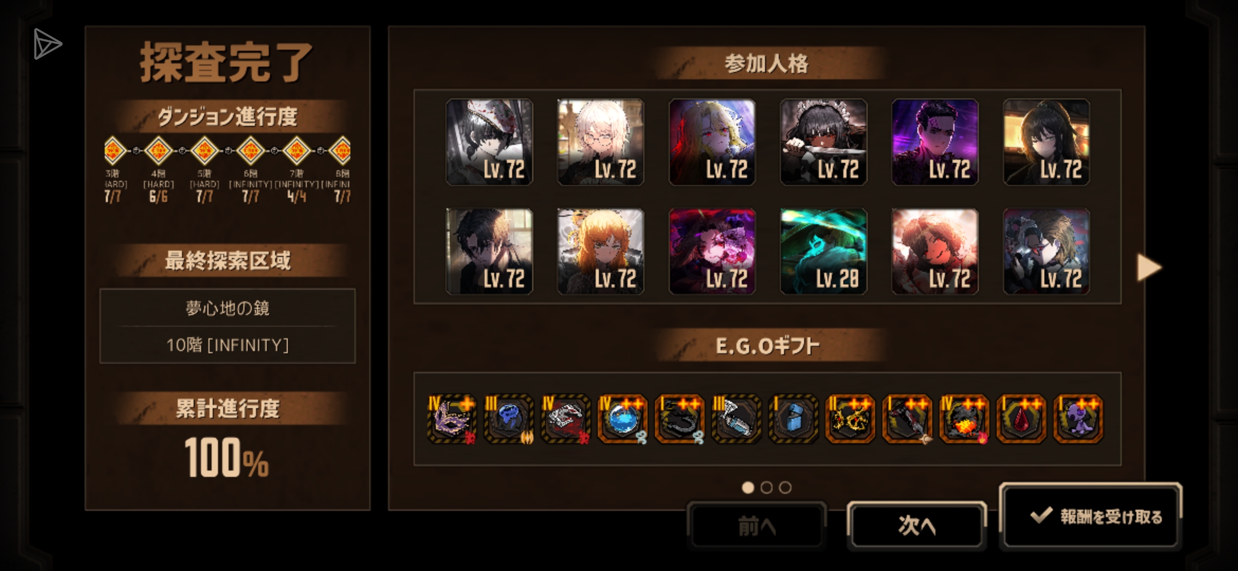Click the 報酬を受け取る claim rewards button
This screenshot has height=571, width=1238.
[x=1090, y=517]
